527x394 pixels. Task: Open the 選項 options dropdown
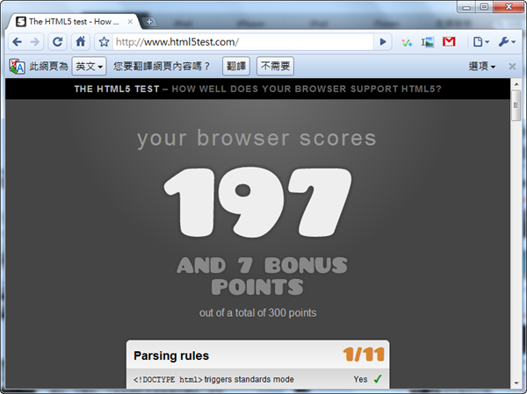click(x=482, y=66)
